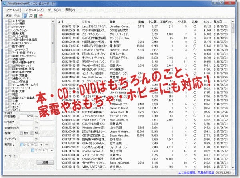The width and height of the screenshot is (240, 178).
Task: Click the キーワード input field
Action: [x=37, y=156]
